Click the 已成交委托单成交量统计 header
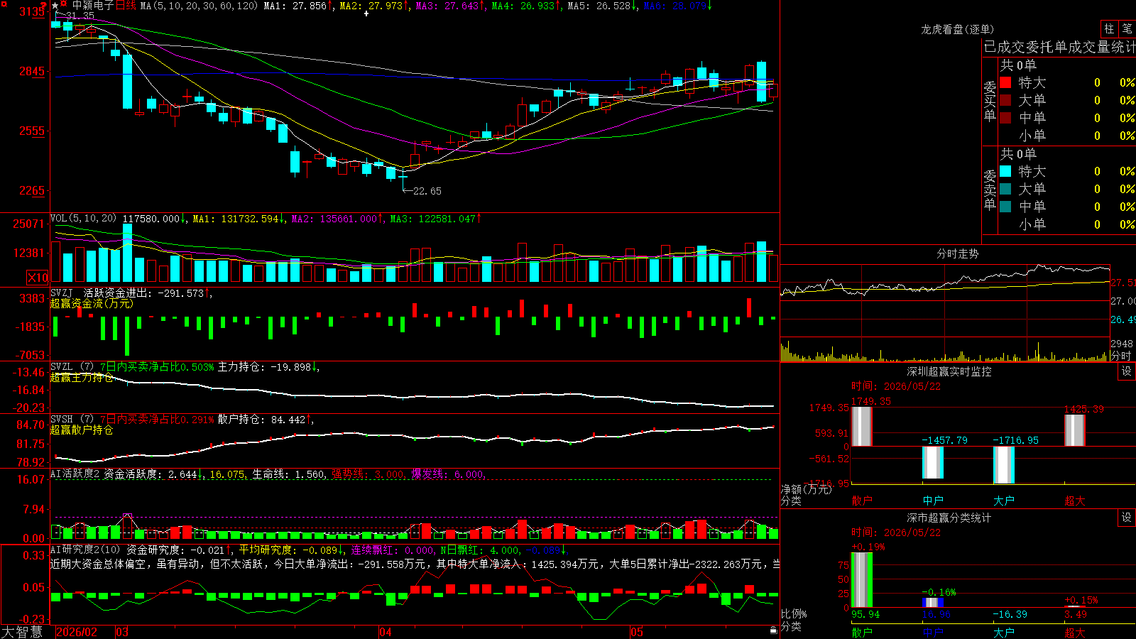The image size is (1136, 639). click(x=1059, y=47)
